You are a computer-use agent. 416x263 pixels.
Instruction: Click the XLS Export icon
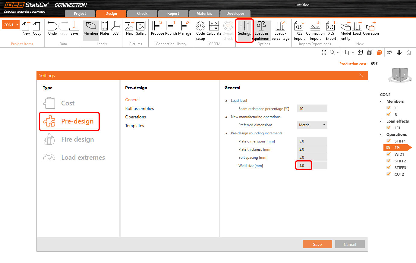[331, 26]
